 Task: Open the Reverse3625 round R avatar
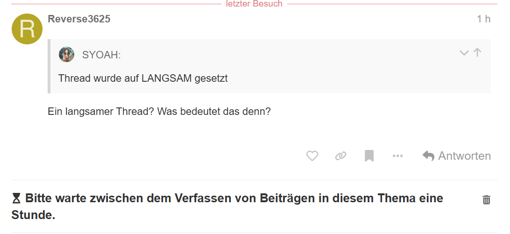tap(27, 29)
